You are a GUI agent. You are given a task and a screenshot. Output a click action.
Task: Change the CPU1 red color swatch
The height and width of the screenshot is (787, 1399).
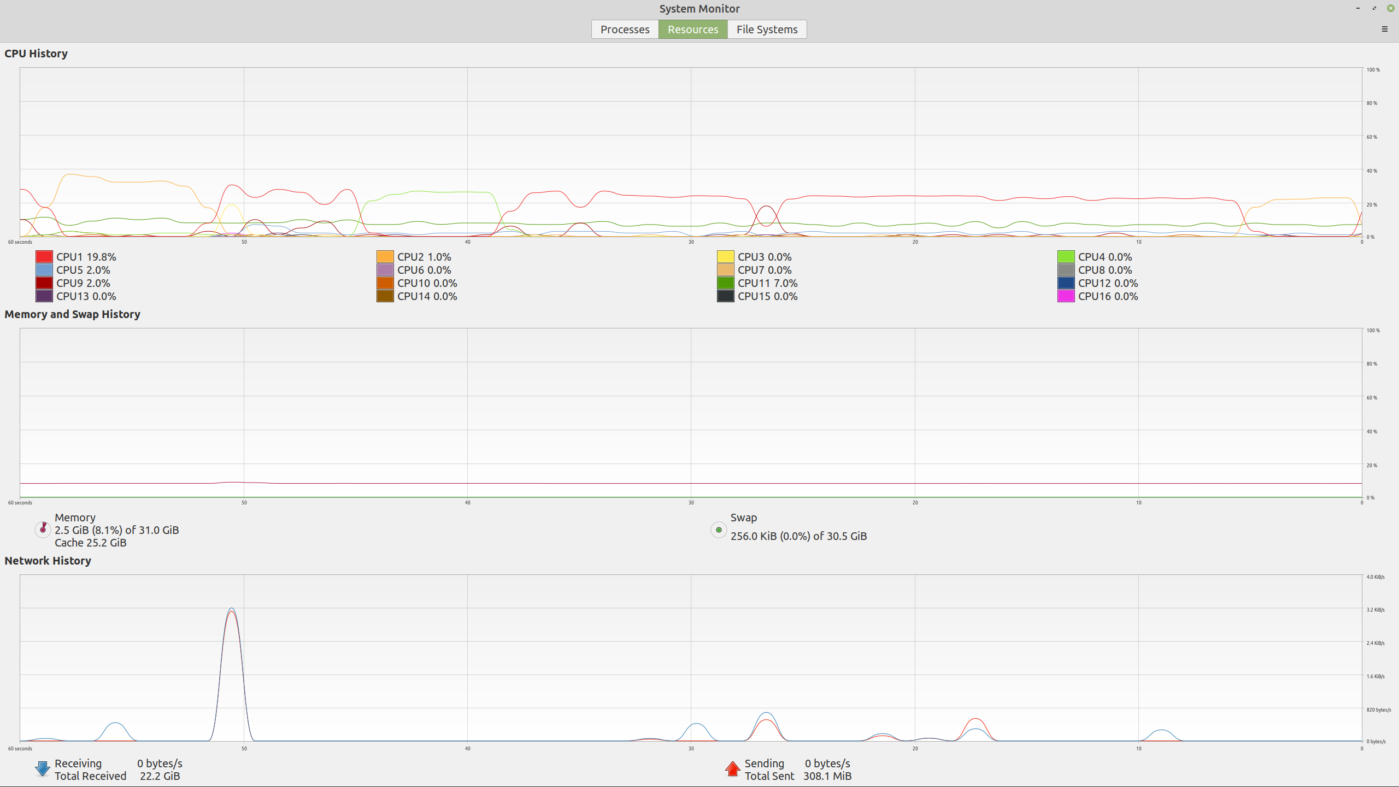tap(44, 257)
